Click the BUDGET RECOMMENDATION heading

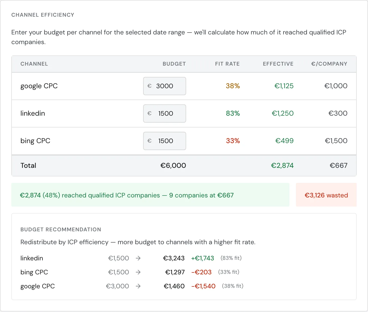click(61, 230)
